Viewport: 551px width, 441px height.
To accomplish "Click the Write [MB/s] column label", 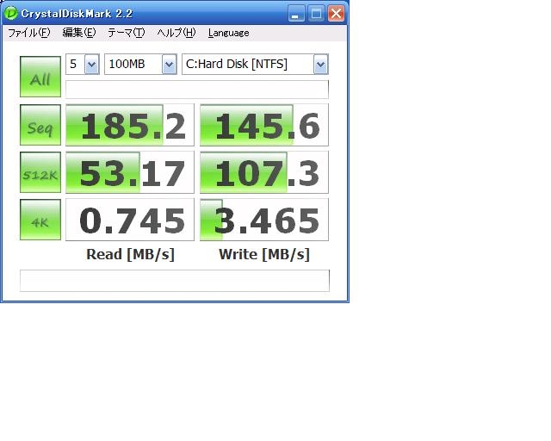I will coord(264,254).
